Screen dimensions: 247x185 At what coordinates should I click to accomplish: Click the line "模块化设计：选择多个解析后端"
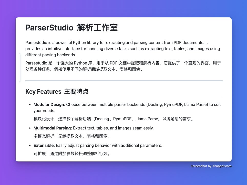pyautogui.click(x=114, y=119)
